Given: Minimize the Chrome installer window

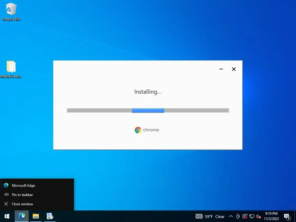Looking at the screenshot, I should point(221,69).
